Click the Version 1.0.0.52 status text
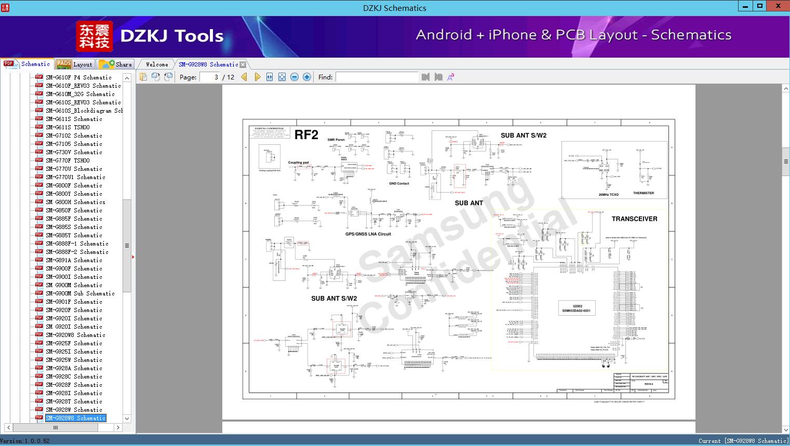This screenshot has height=446, width=790. pyautogui.click(x=25, y=441)
